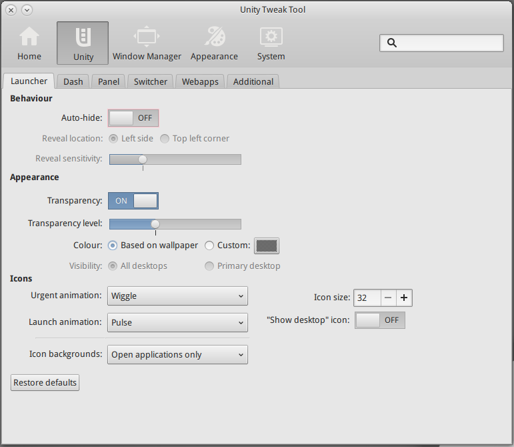Click the search magnifier icon

point(392,43)
